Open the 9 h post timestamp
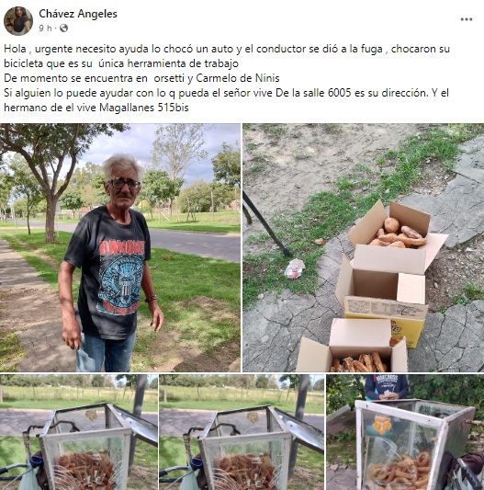Image resolution: width=484 pixels, height=490 pixels. click(x=45, y=28)
